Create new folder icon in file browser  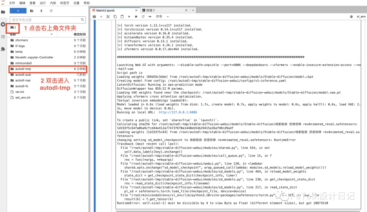click(x=32, y=11)
